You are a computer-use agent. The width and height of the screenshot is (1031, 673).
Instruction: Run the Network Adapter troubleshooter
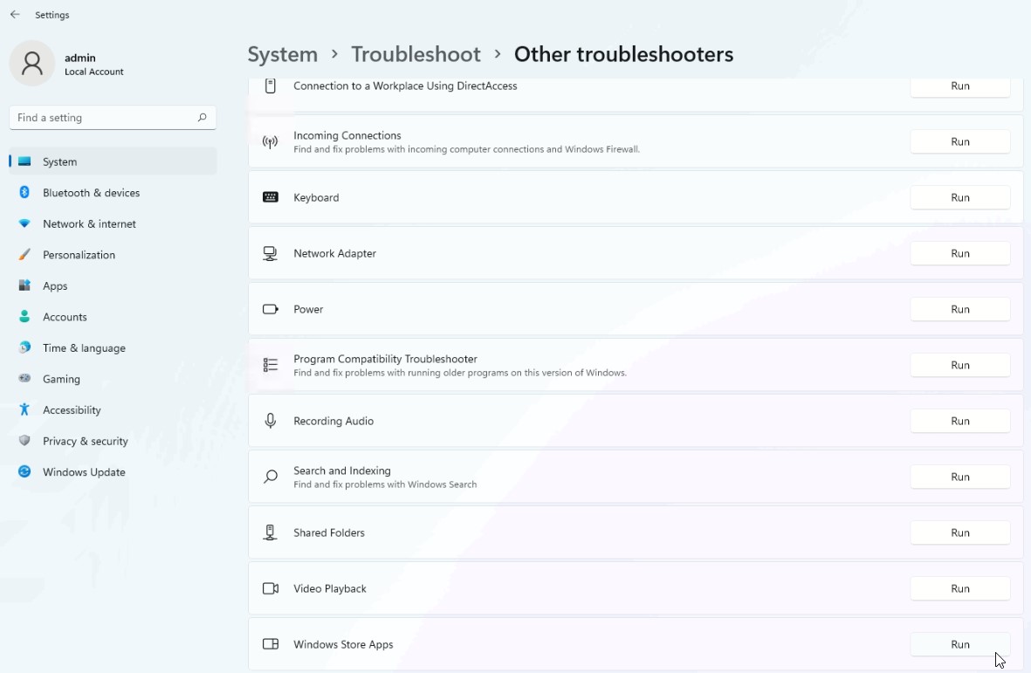tap(959, 254)
